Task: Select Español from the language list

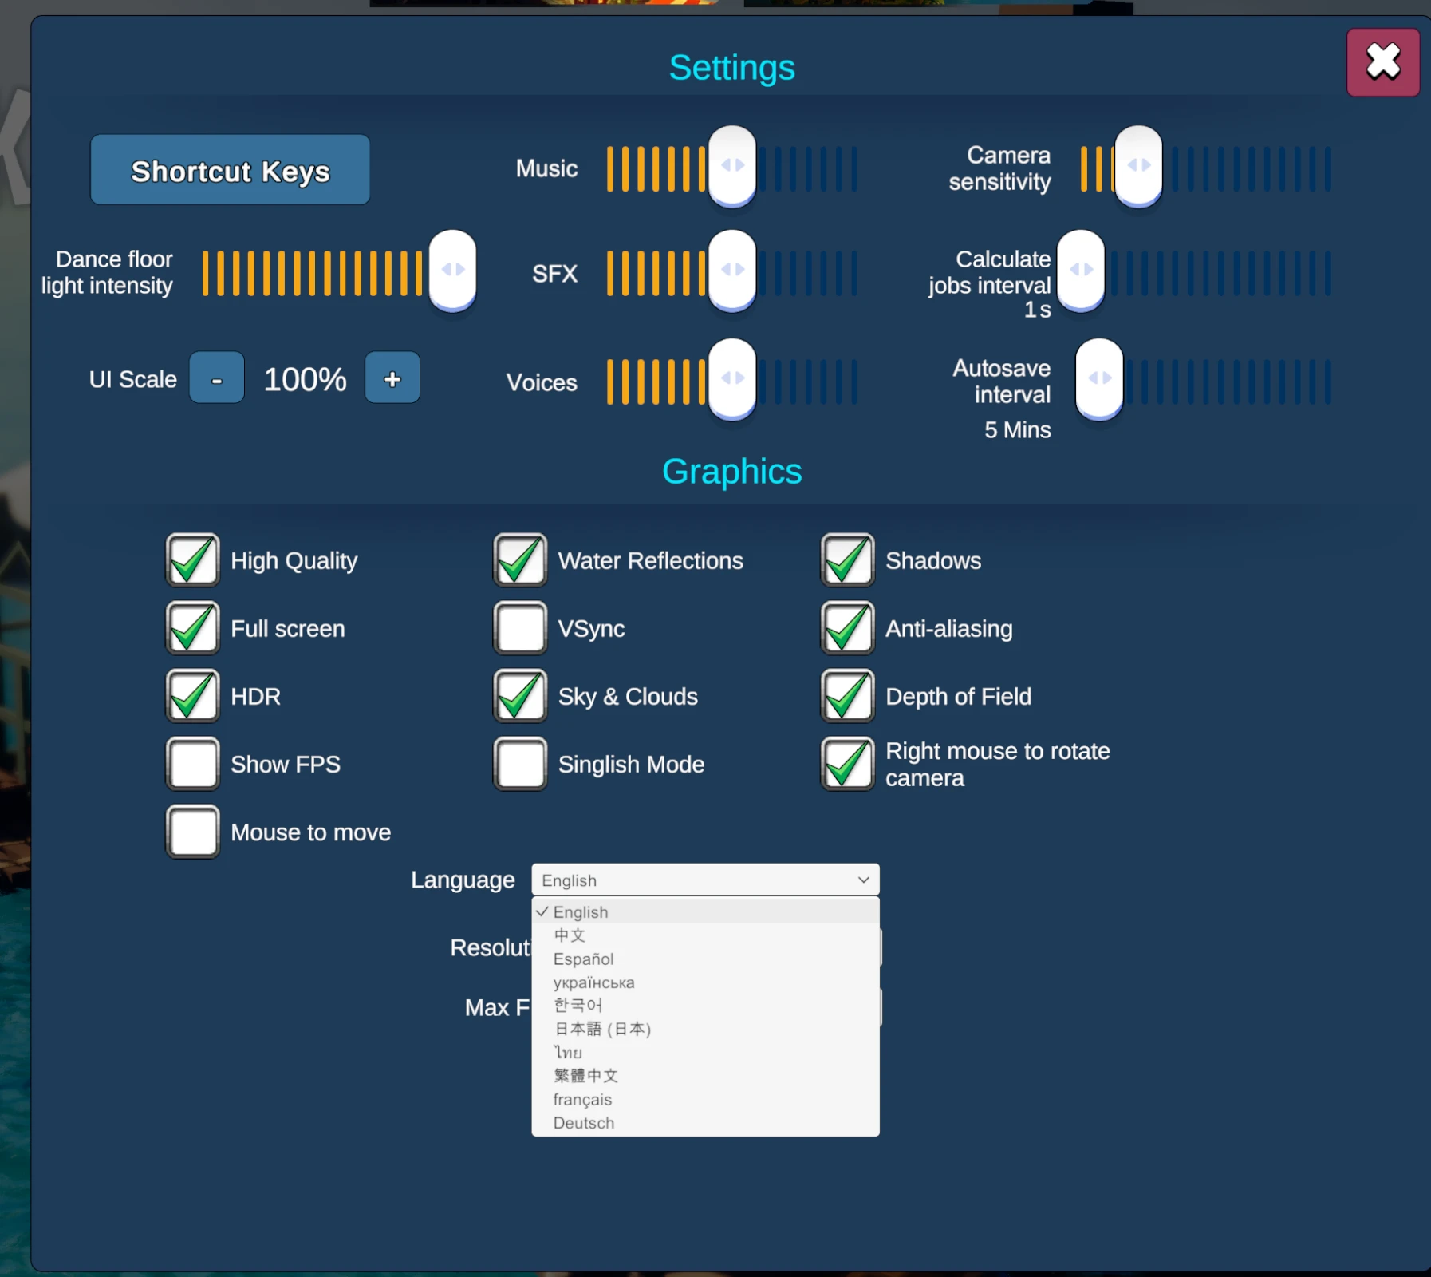Action: point(583,959)
